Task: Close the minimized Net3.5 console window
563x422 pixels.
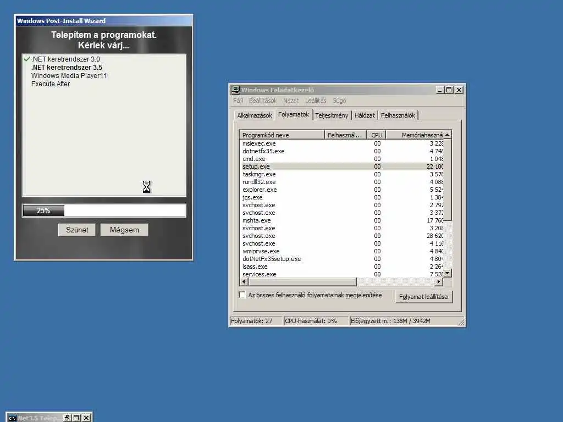Action: coord(86,418)
